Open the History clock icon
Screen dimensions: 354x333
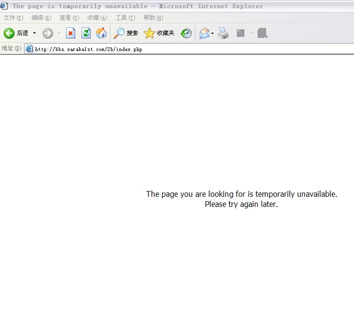[x=186, y=33]
